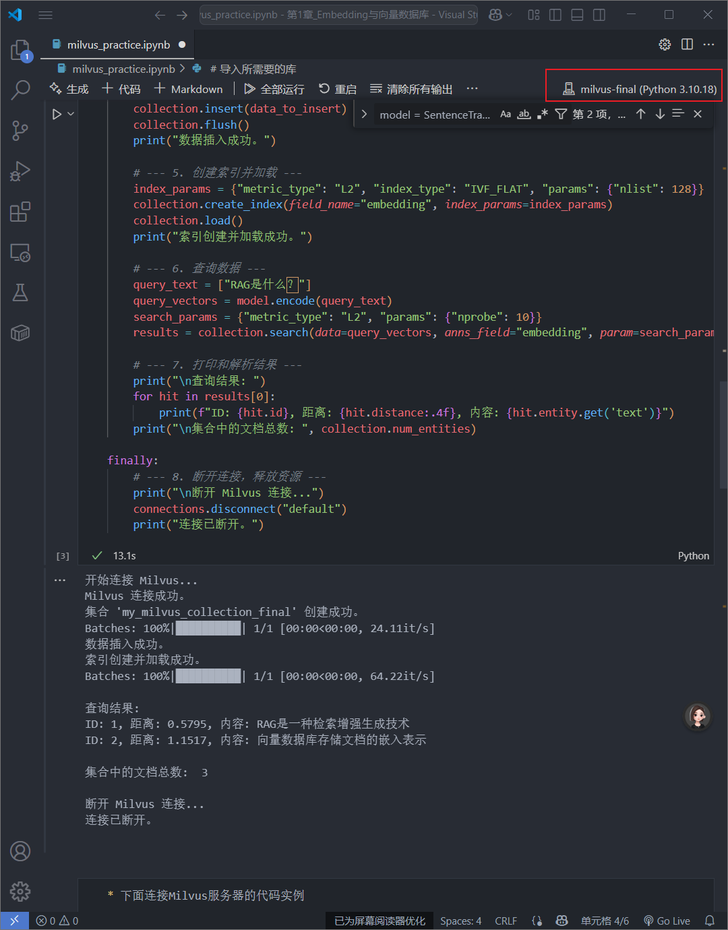Toggle the primary side bar visibility
The height and width of the screenshot is (930, 728).
555,15
